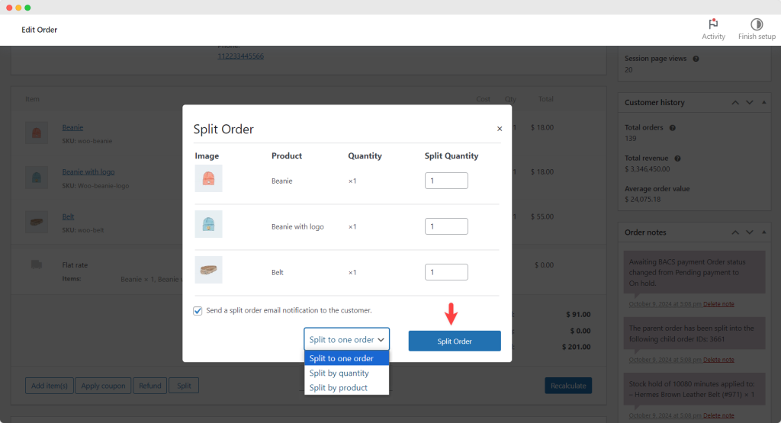Open the Split to one order dropdown
The image size is (781, 423).
click(346, 340)
